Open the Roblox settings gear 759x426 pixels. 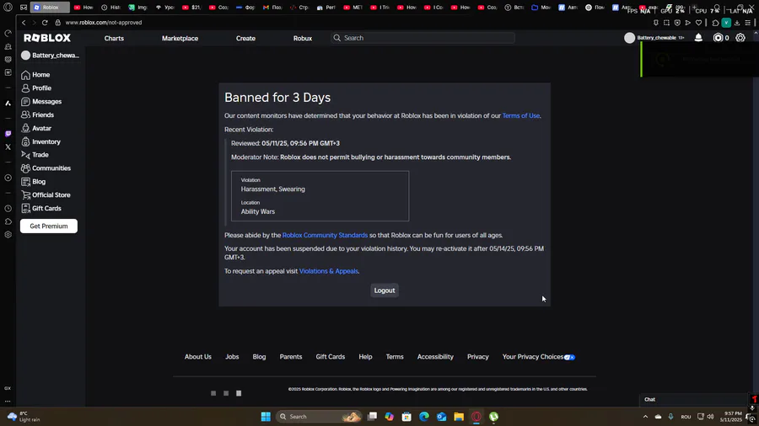pyautogui.click(x=740, y=38)
